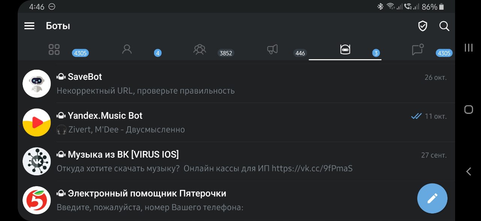Tap the 4305 badge beside grid tab
Image resolution: width=481 pixels, height=221 pixels.
pos(80,53)
